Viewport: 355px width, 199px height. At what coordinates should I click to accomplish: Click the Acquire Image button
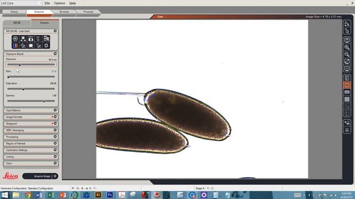coord(40,176)
